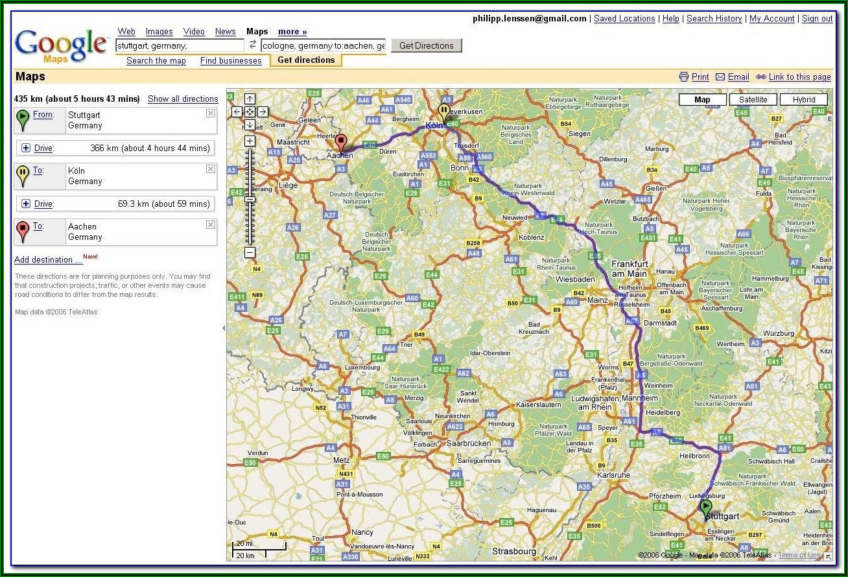Expand the 69.3 km Drive steps

click(x=26, y=204)
